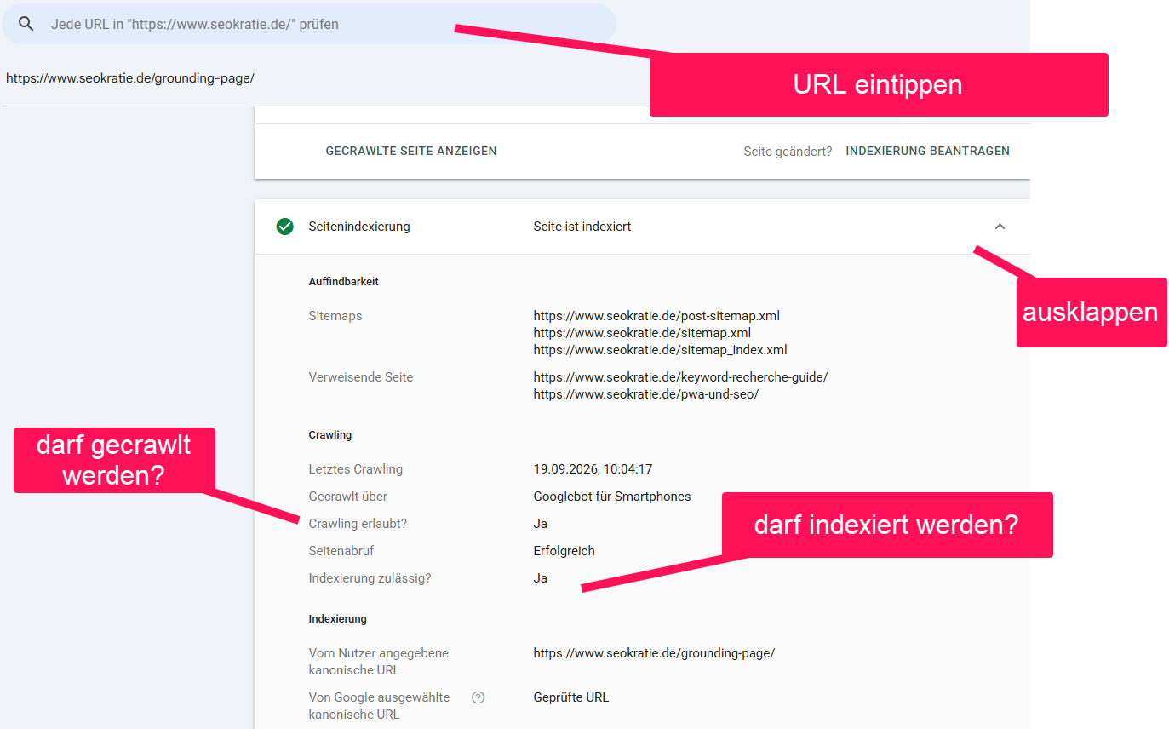Image resolution: width=1169 pixels, height=729 pixels.
Task: Click the search magnifier icon
Action: (x=26, y=24)
